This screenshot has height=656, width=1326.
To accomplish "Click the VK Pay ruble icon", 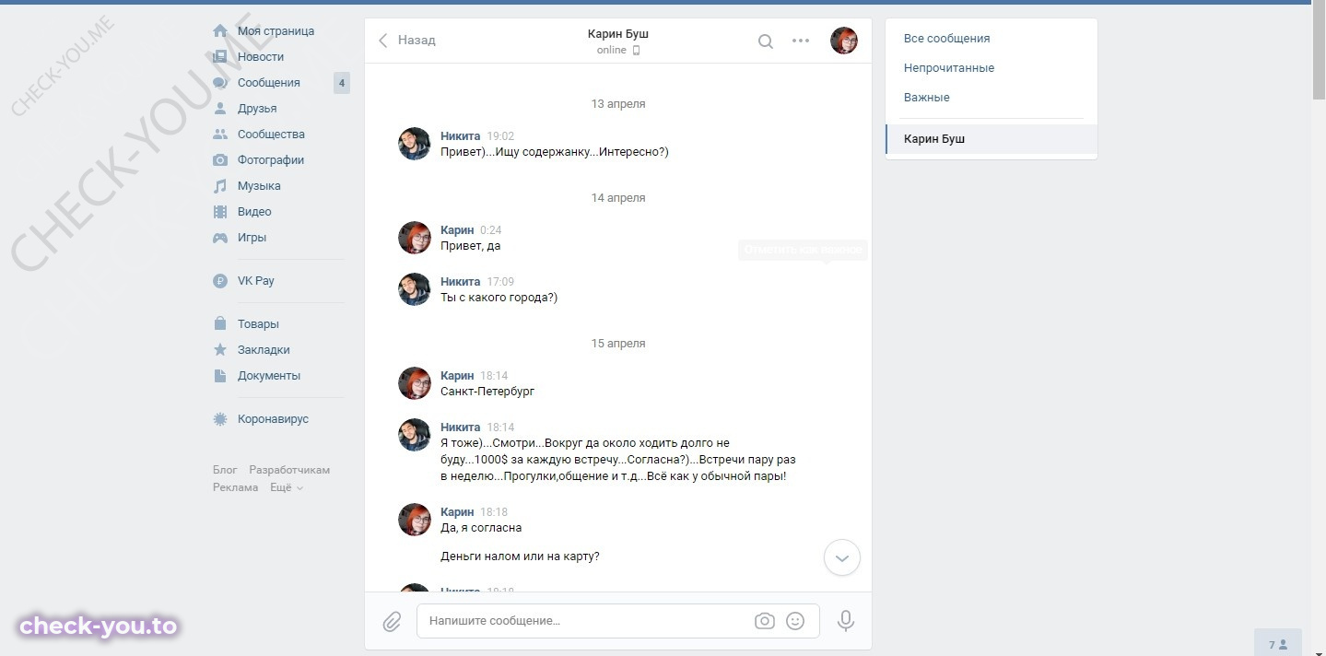I will (x=220, y=281).
